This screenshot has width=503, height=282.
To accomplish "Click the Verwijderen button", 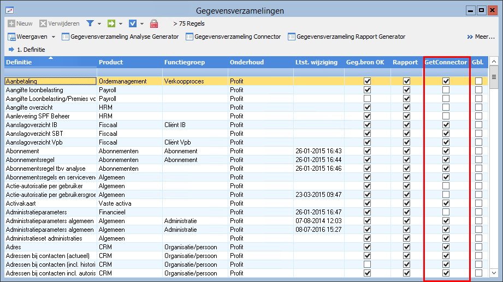I will (60, 23).
